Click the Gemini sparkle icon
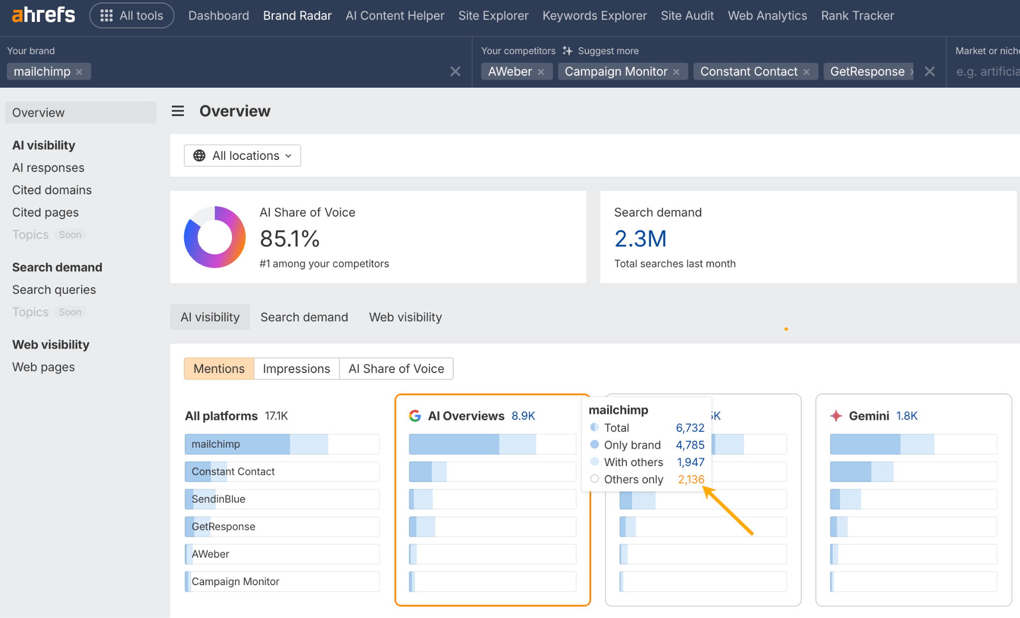 [836, 415]
